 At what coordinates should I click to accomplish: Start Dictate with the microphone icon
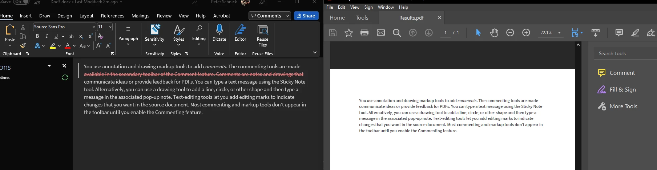coord(219,33)
